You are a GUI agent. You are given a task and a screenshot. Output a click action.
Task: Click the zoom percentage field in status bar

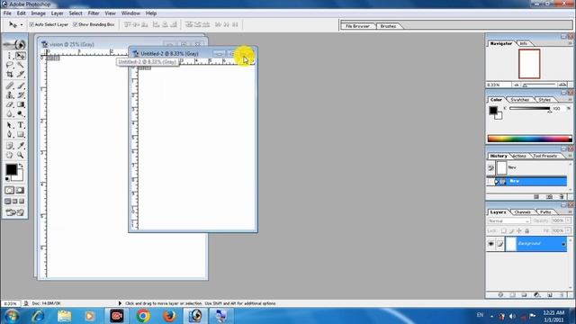pos(10,303)
